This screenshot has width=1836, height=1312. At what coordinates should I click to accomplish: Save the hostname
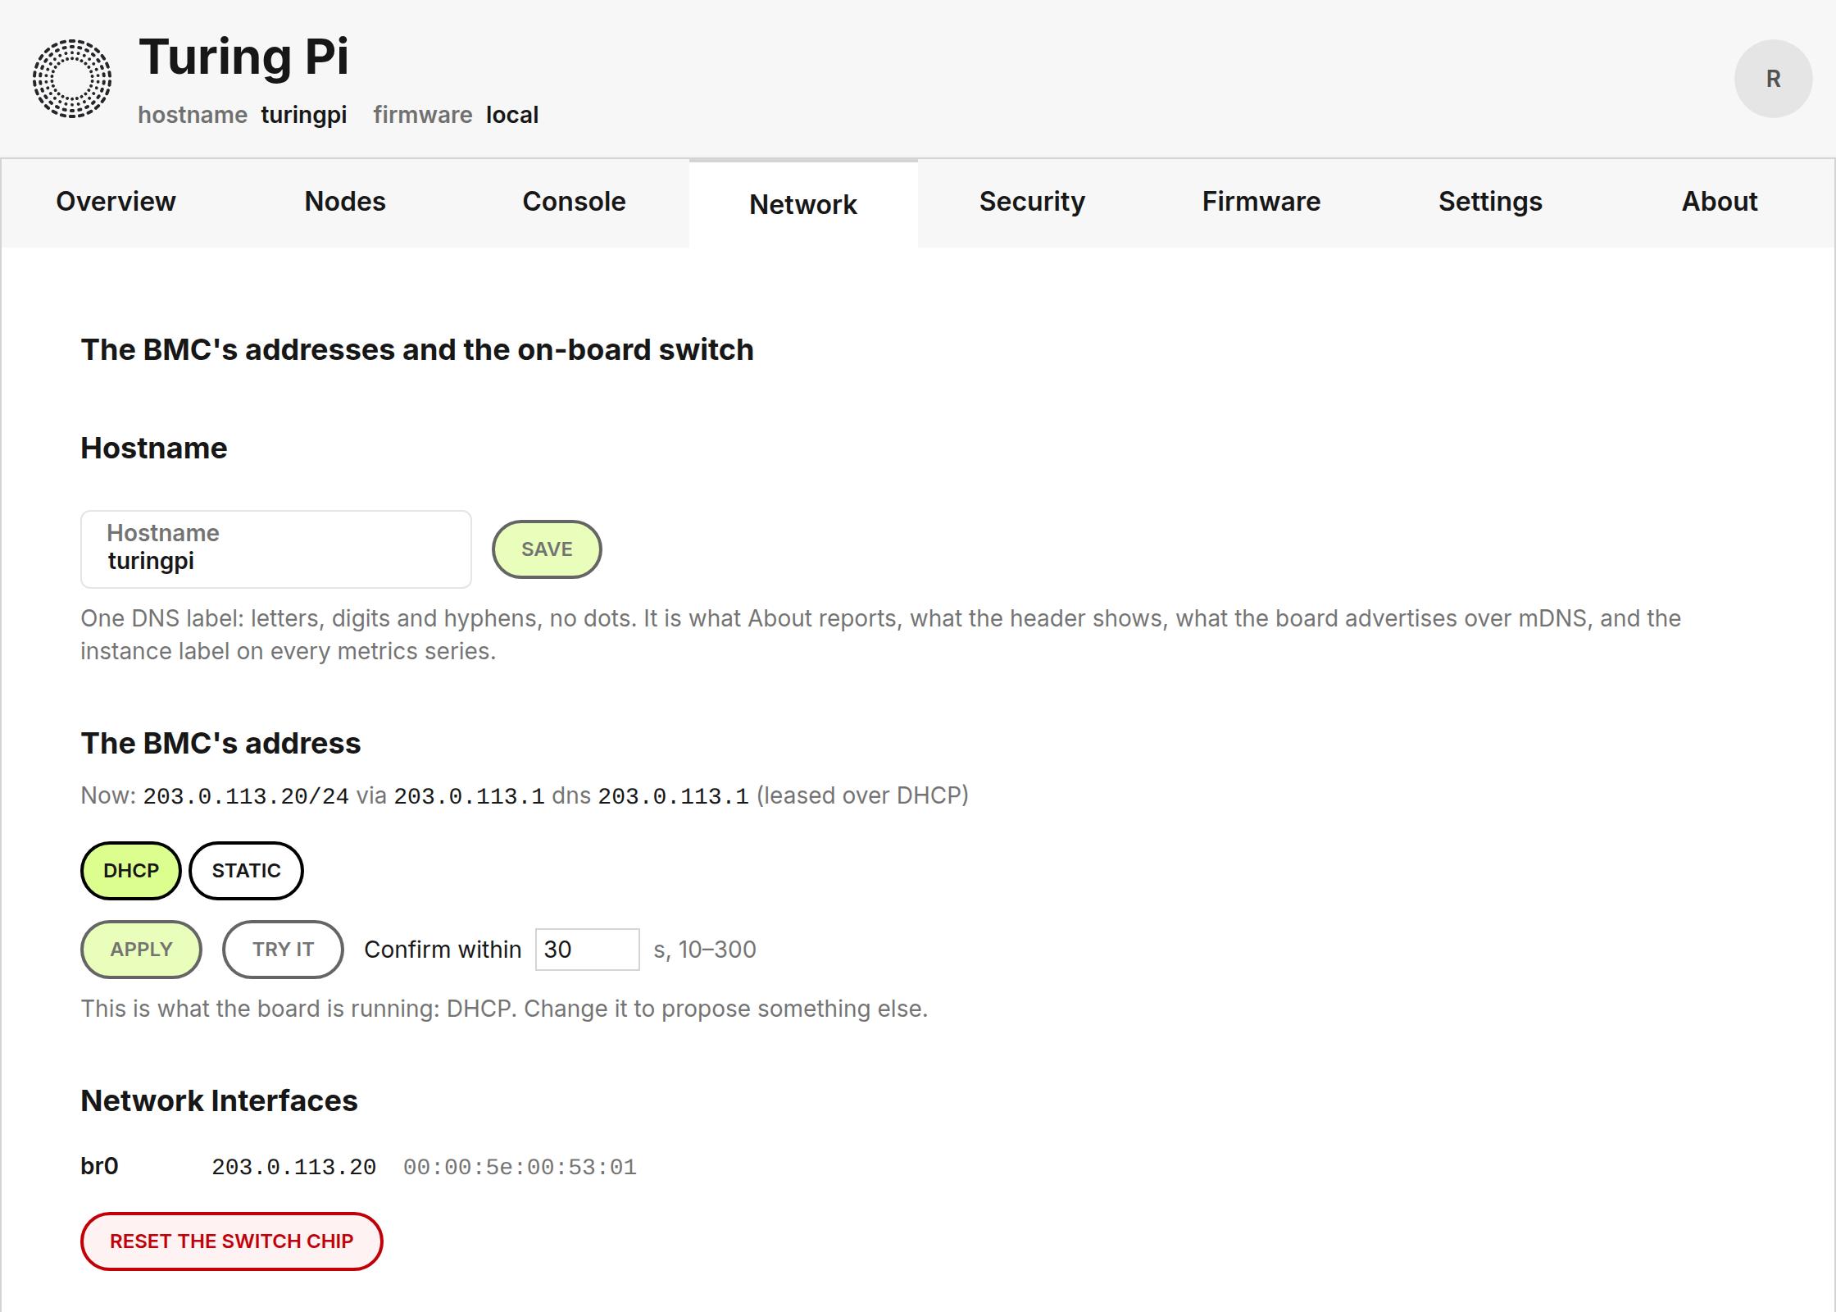[547, 549]
